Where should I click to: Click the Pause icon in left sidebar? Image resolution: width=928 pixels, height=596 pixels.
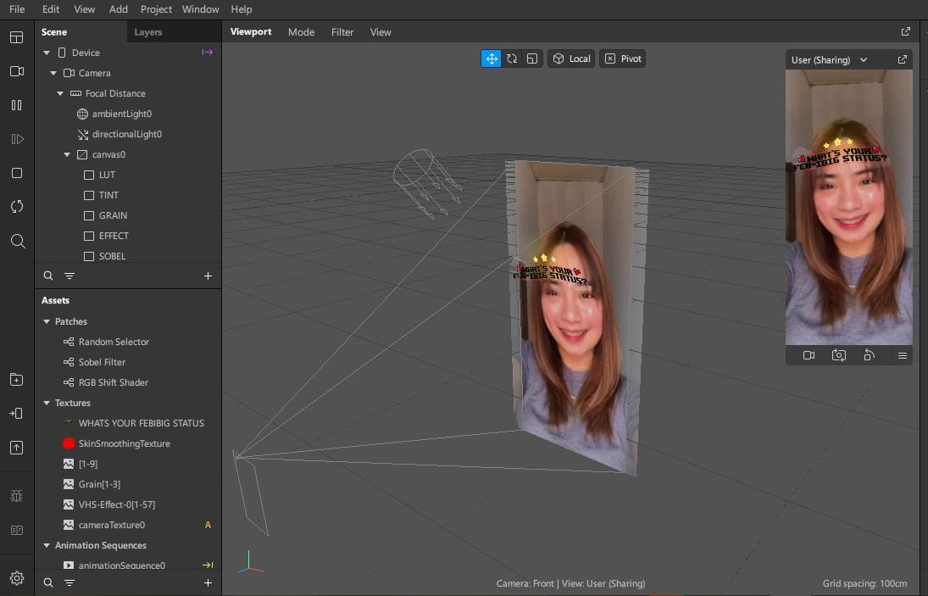17,105
